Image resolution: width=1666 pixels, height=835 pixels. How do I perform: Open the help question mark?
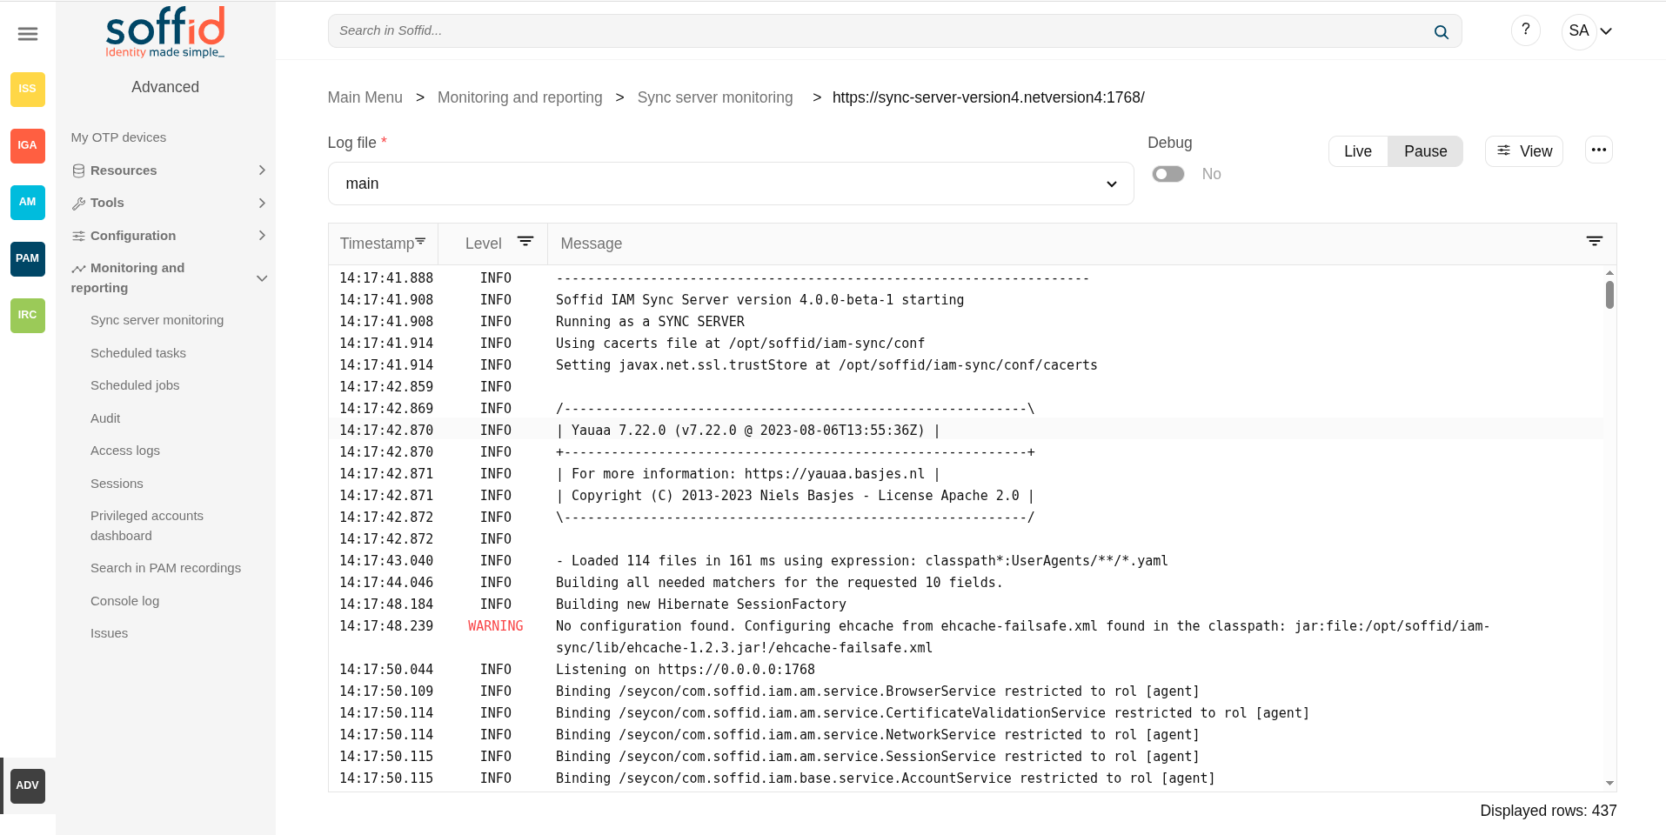coord(1525,30)
